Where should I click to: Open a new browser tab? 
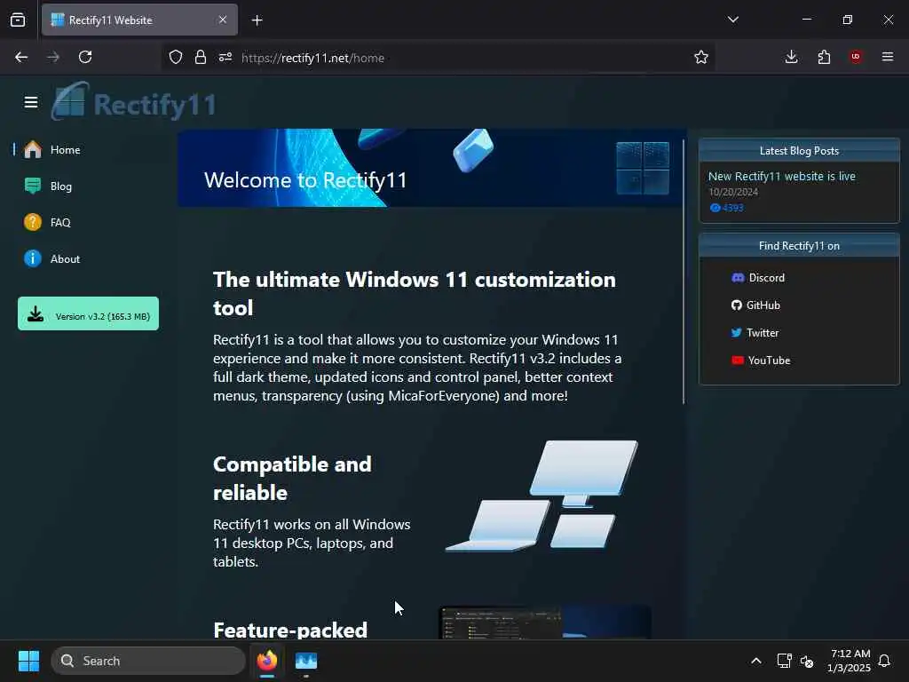pyautogui.click(x=257, y=20)
